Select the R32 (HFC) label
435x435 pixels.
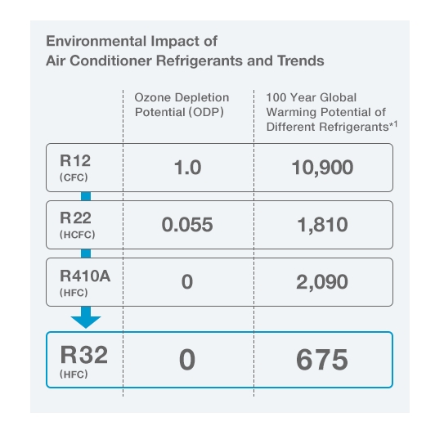tap(83, 361)
